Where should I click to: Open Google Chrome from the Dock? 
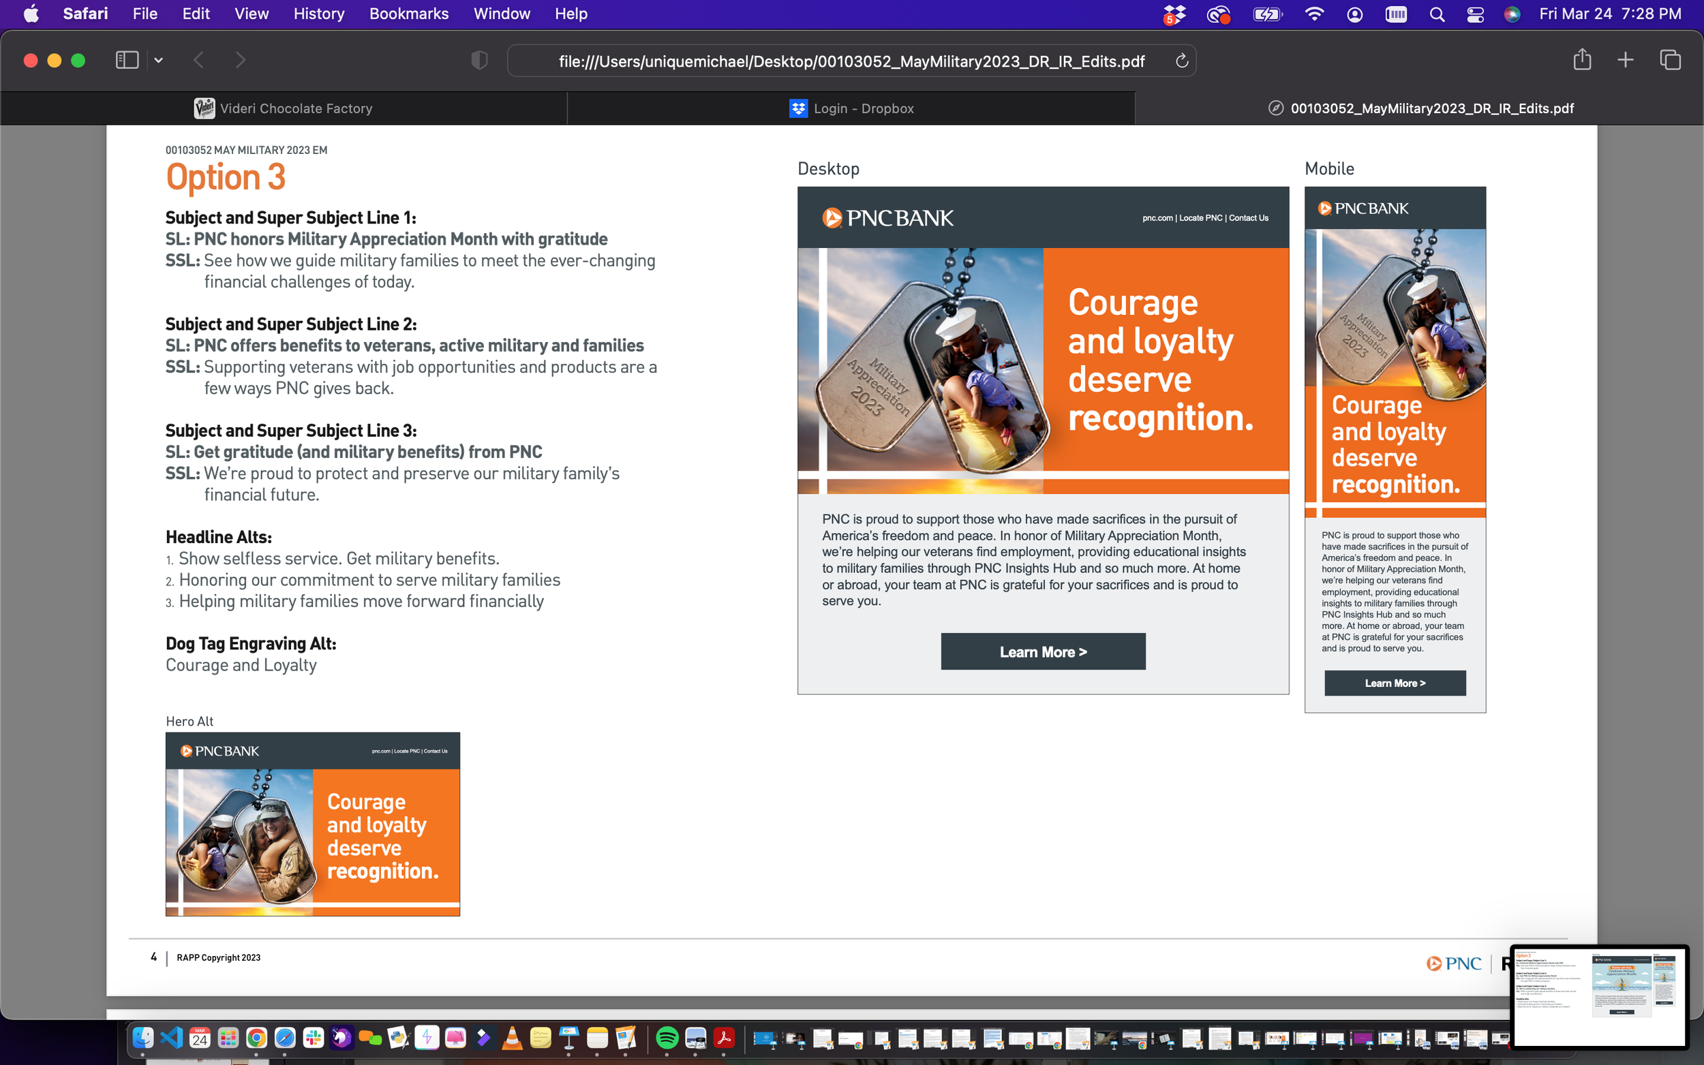click(256, 1038)
